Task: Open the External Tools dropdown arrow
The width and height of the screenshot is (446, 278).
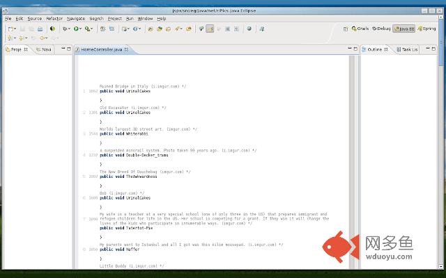Action: (92, 28)
